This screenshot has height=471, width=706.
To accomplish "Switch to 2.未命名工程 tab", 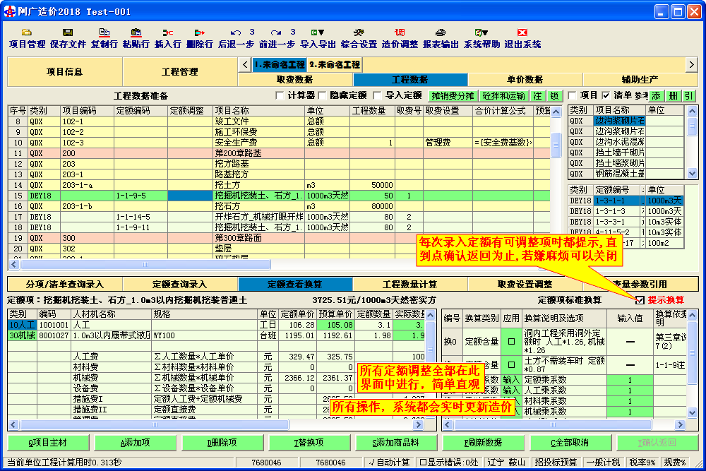I will click(335, 65).
